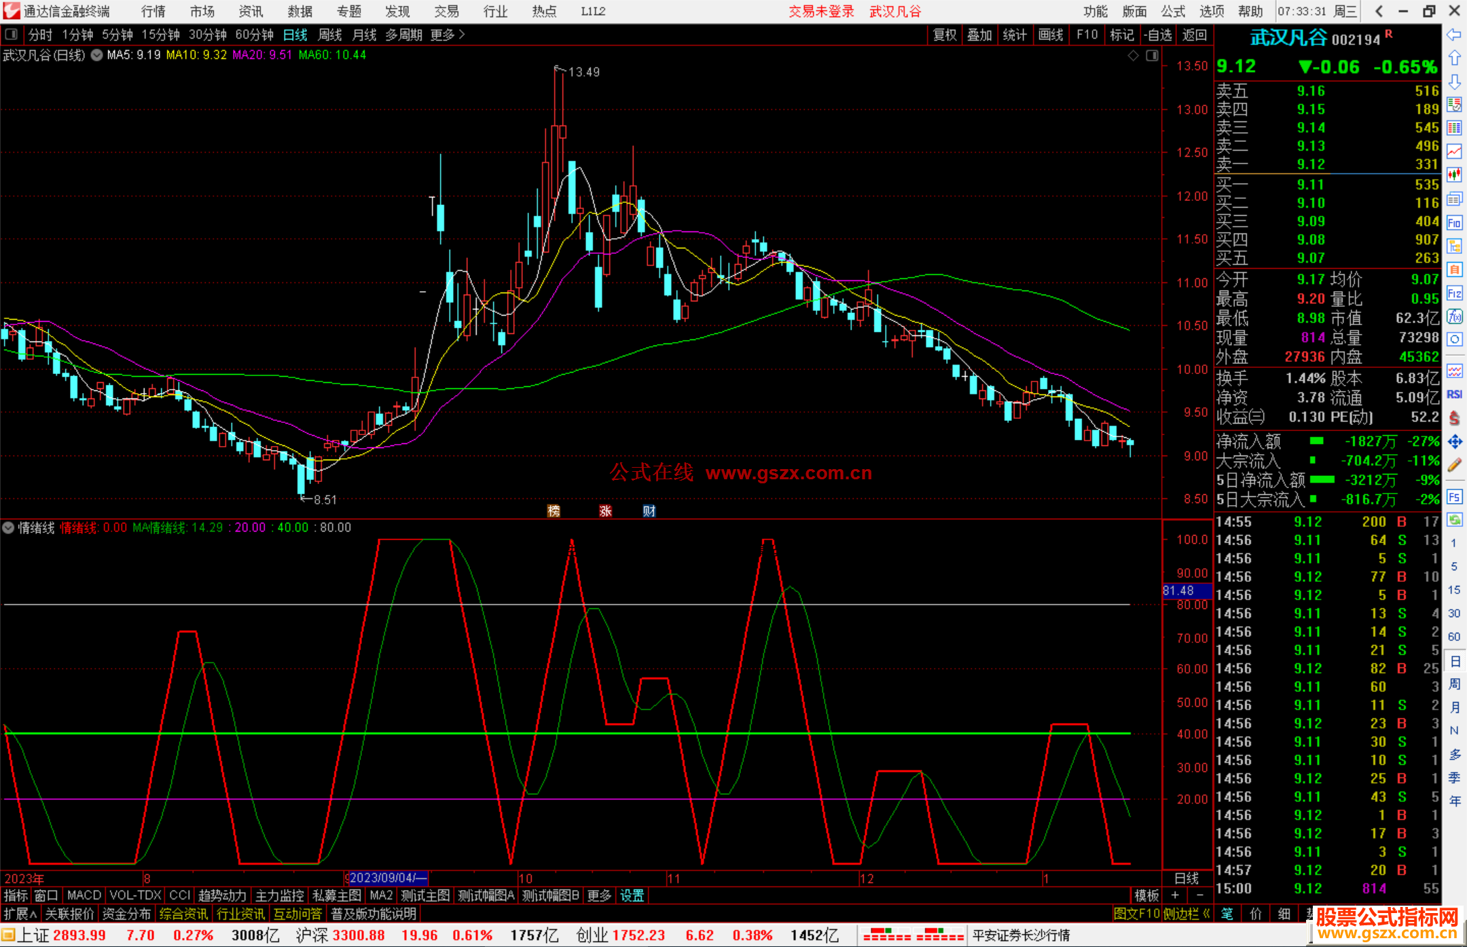Click the candlestick chart sidebar icon

(1454, 174)
